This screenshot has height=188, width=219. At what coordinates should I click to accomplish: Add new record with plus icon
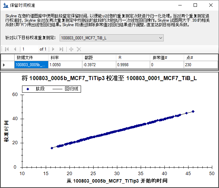tap(71, 49)
